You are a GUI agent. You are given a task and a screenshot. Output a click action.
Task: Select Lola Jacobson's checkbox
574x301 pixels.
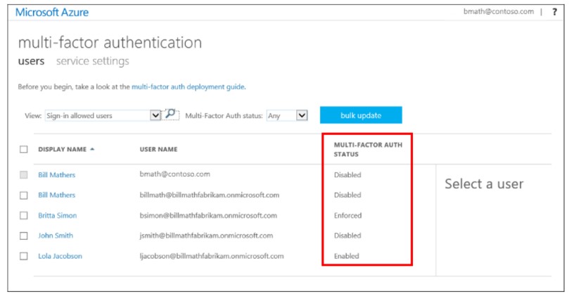coord(24,256)
